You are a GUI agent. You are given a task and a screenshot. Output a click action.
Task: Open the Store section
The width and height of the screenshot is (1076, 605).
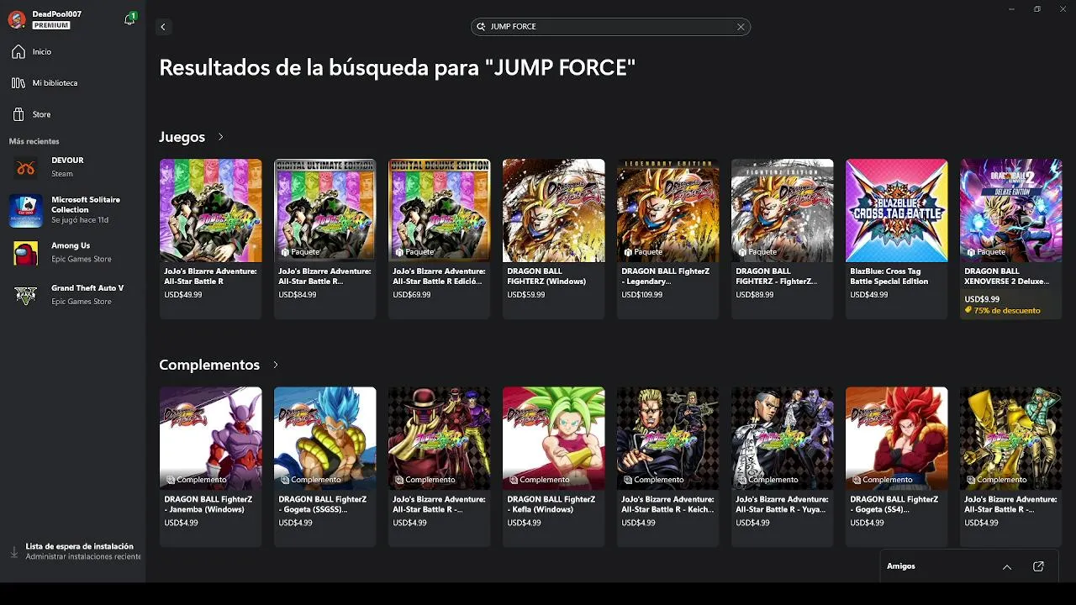point(73,114)
